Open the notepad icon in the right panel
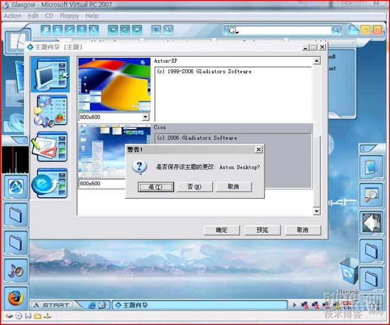The height and width of the screenshot is (325, 390). 371,167
